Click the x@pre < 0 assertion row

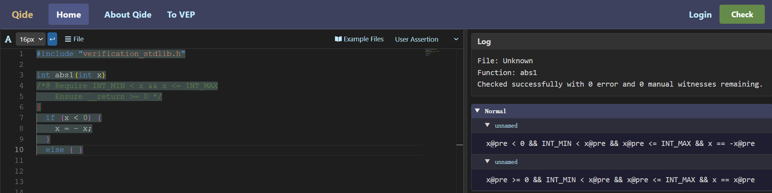(x=620, y=143)
